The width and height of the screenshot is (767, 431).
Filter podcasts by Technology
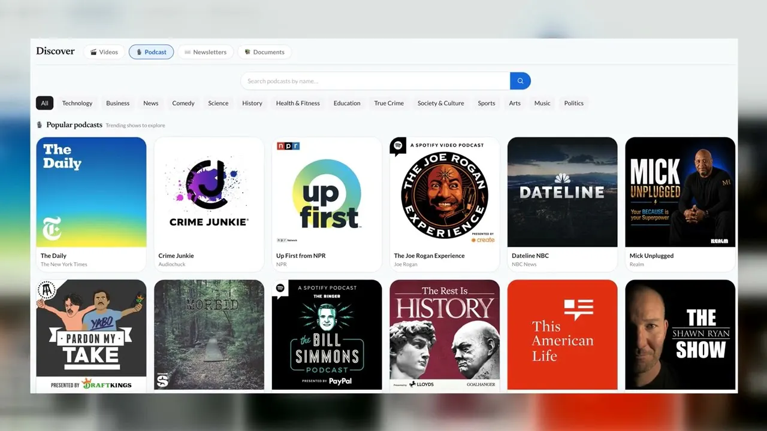[x=77, y=103]
